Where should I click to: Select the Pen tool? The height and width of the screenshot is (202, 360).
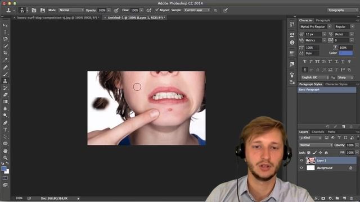pos(5,123)
